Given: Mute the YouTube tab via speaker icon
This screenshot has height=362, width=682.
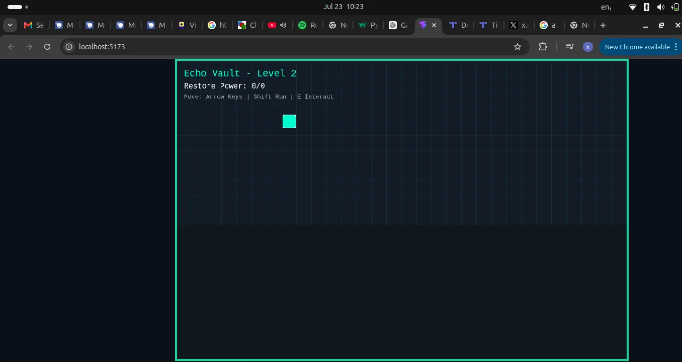Looking at the screenshot, I should point(283,25).
